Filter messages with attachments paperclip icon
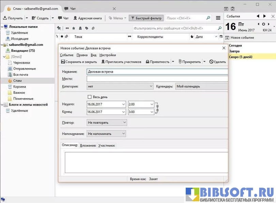 click(93, 28)
